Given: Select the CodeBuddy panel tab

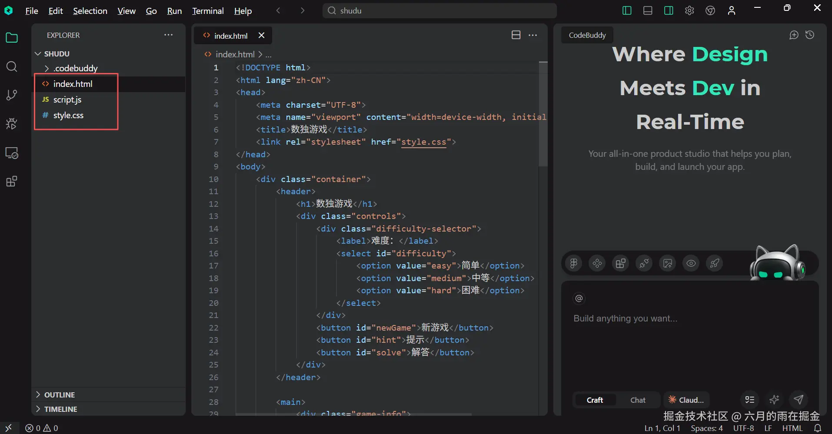Looking at the screenshot, I should (587, 35).
